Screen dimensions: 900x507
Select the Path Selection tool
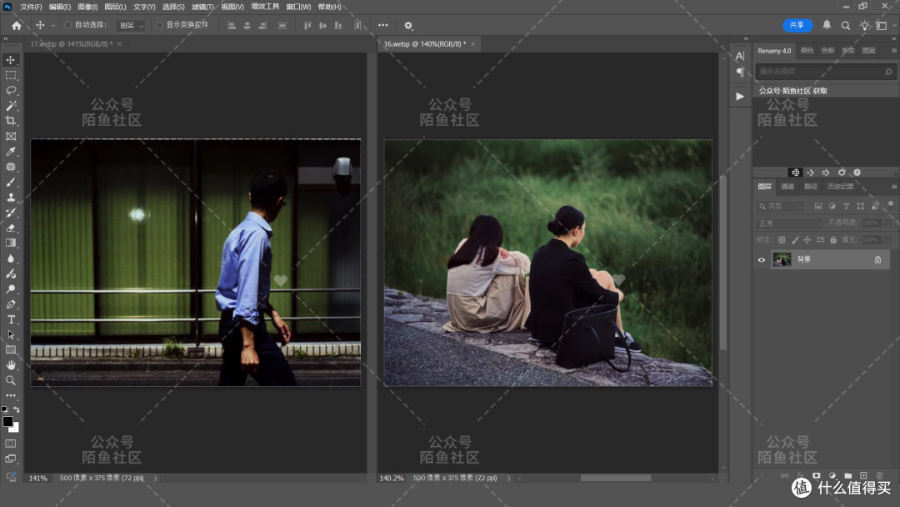point(11,334)
